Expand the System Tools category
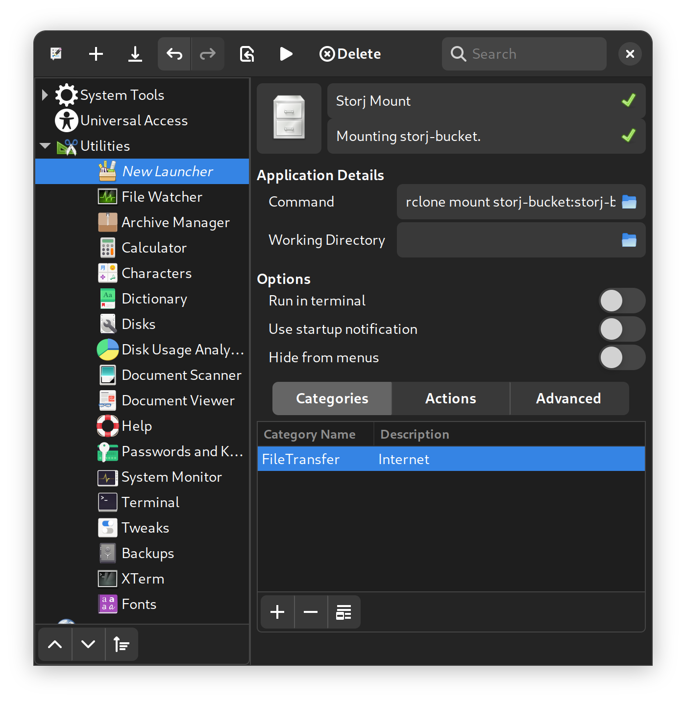This screenshot has height=702, width=686. coord(45,95)
